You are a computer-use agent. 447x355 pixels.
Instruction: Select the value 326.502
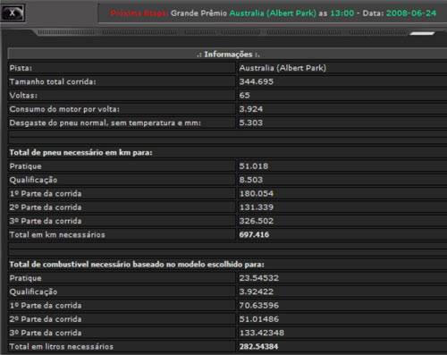257,221
